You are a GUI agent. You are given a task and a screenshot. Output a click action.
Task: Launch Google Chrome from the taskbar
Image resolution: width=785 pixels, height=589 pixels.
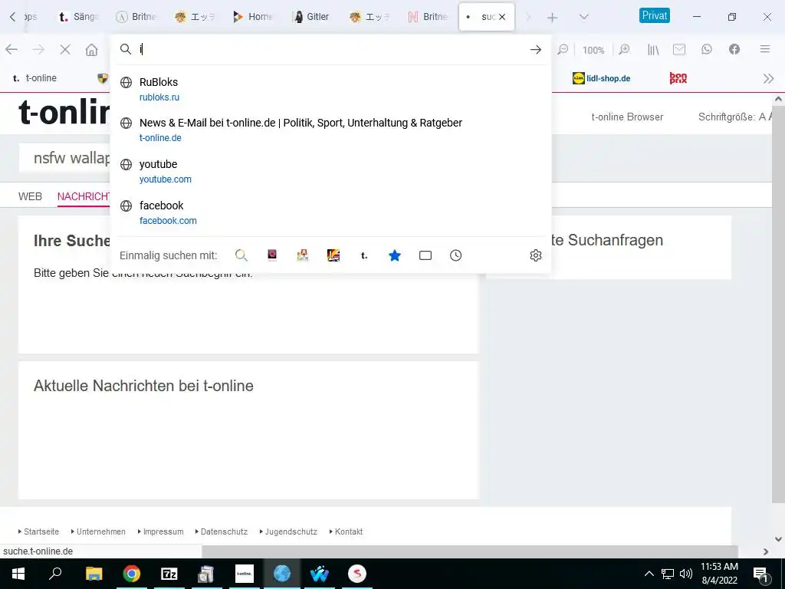tap(132, 574)
